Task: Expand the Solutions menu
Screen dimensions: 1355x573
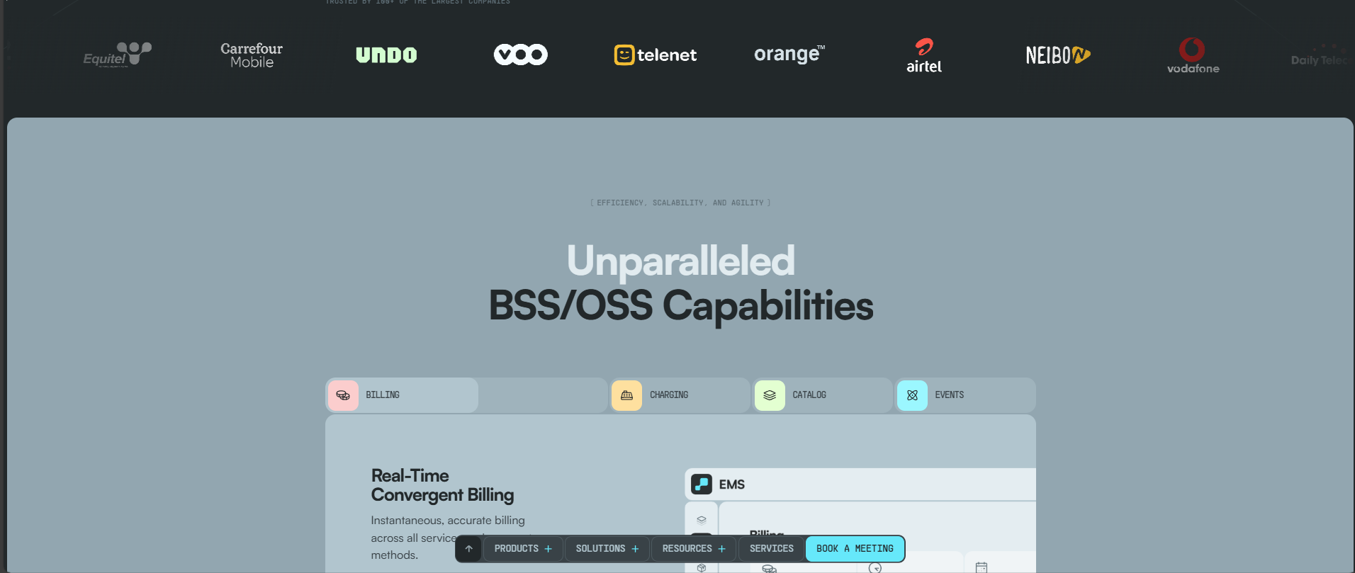Action: 607,549
